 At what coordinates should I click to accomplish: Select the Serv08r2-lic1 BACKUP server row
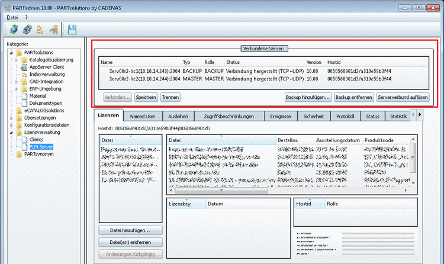click(263, 71)
